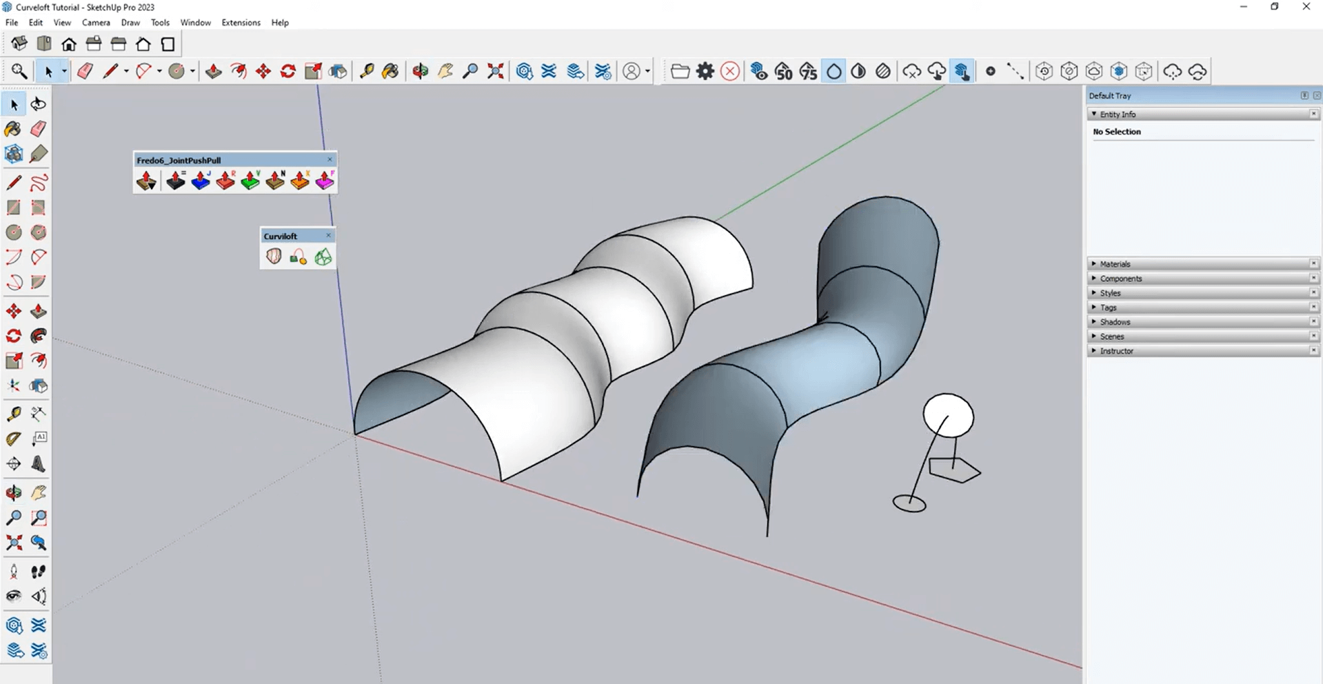Expand the Tags panel

point(1108,308)
